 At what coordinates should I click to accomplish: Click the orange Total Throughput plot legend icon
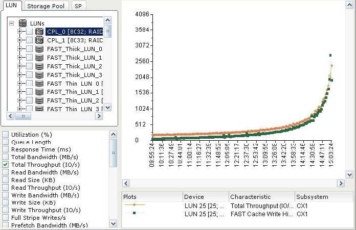tap(135, 205)
